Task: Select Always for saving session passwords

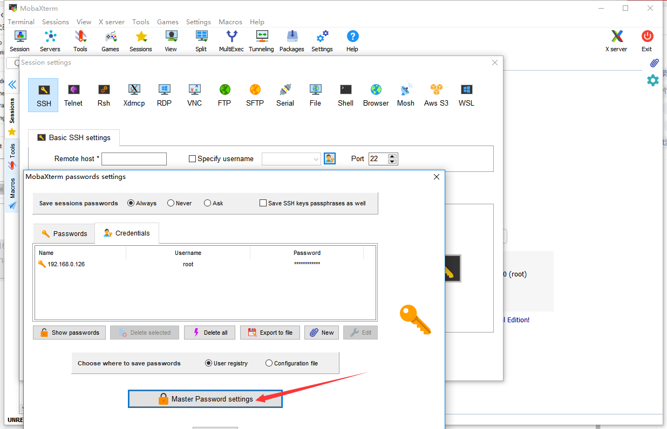Action: (x=131, y=203)
